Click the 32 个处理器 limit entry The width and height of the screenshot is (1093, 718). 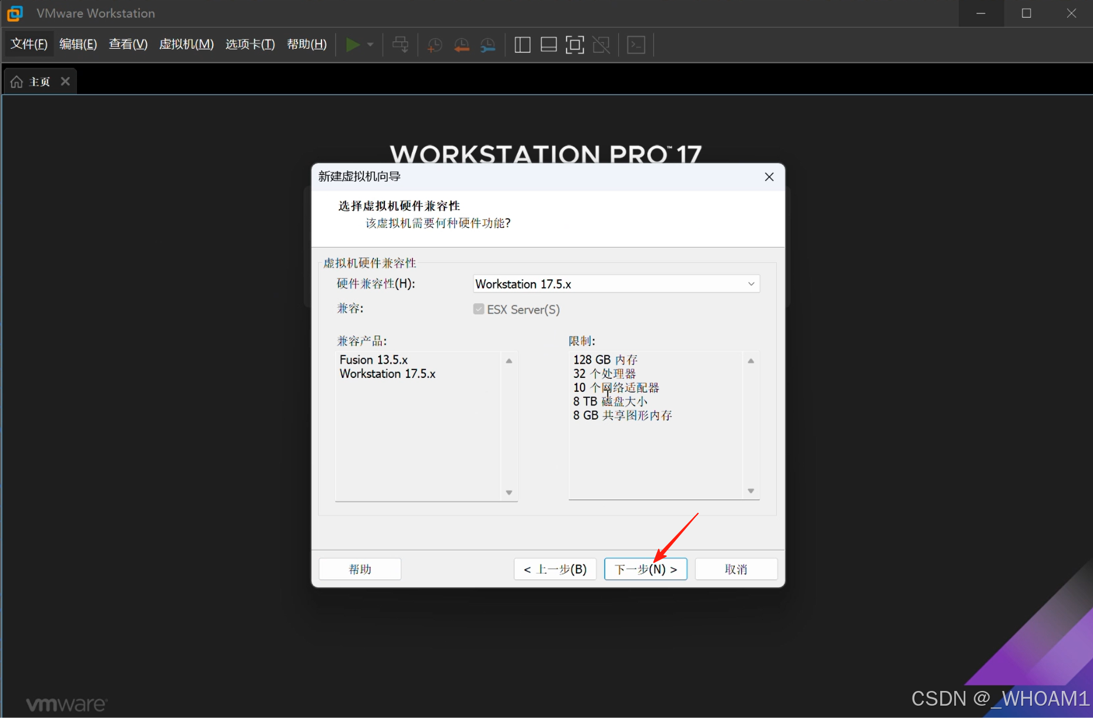[604, 374]
